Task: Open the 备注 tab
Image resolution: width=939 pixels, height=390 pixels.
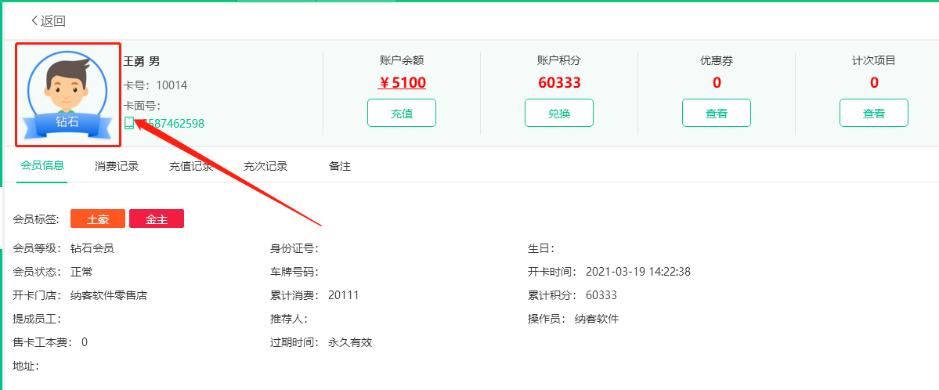Action: pos(340,166)
